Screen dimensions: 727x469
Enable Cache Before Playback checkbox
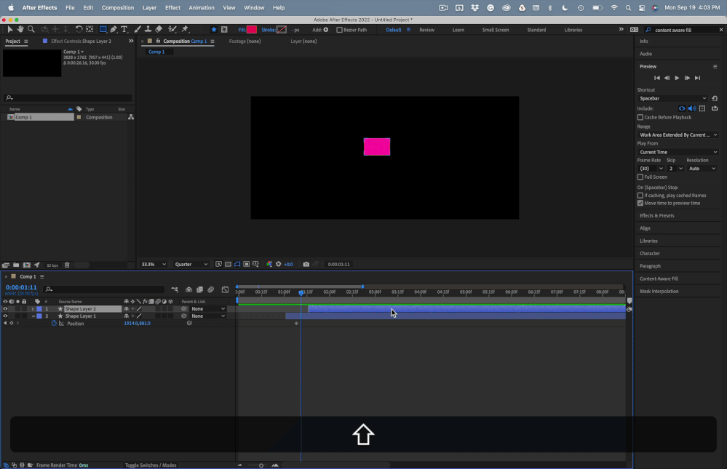tap(640, 117)
